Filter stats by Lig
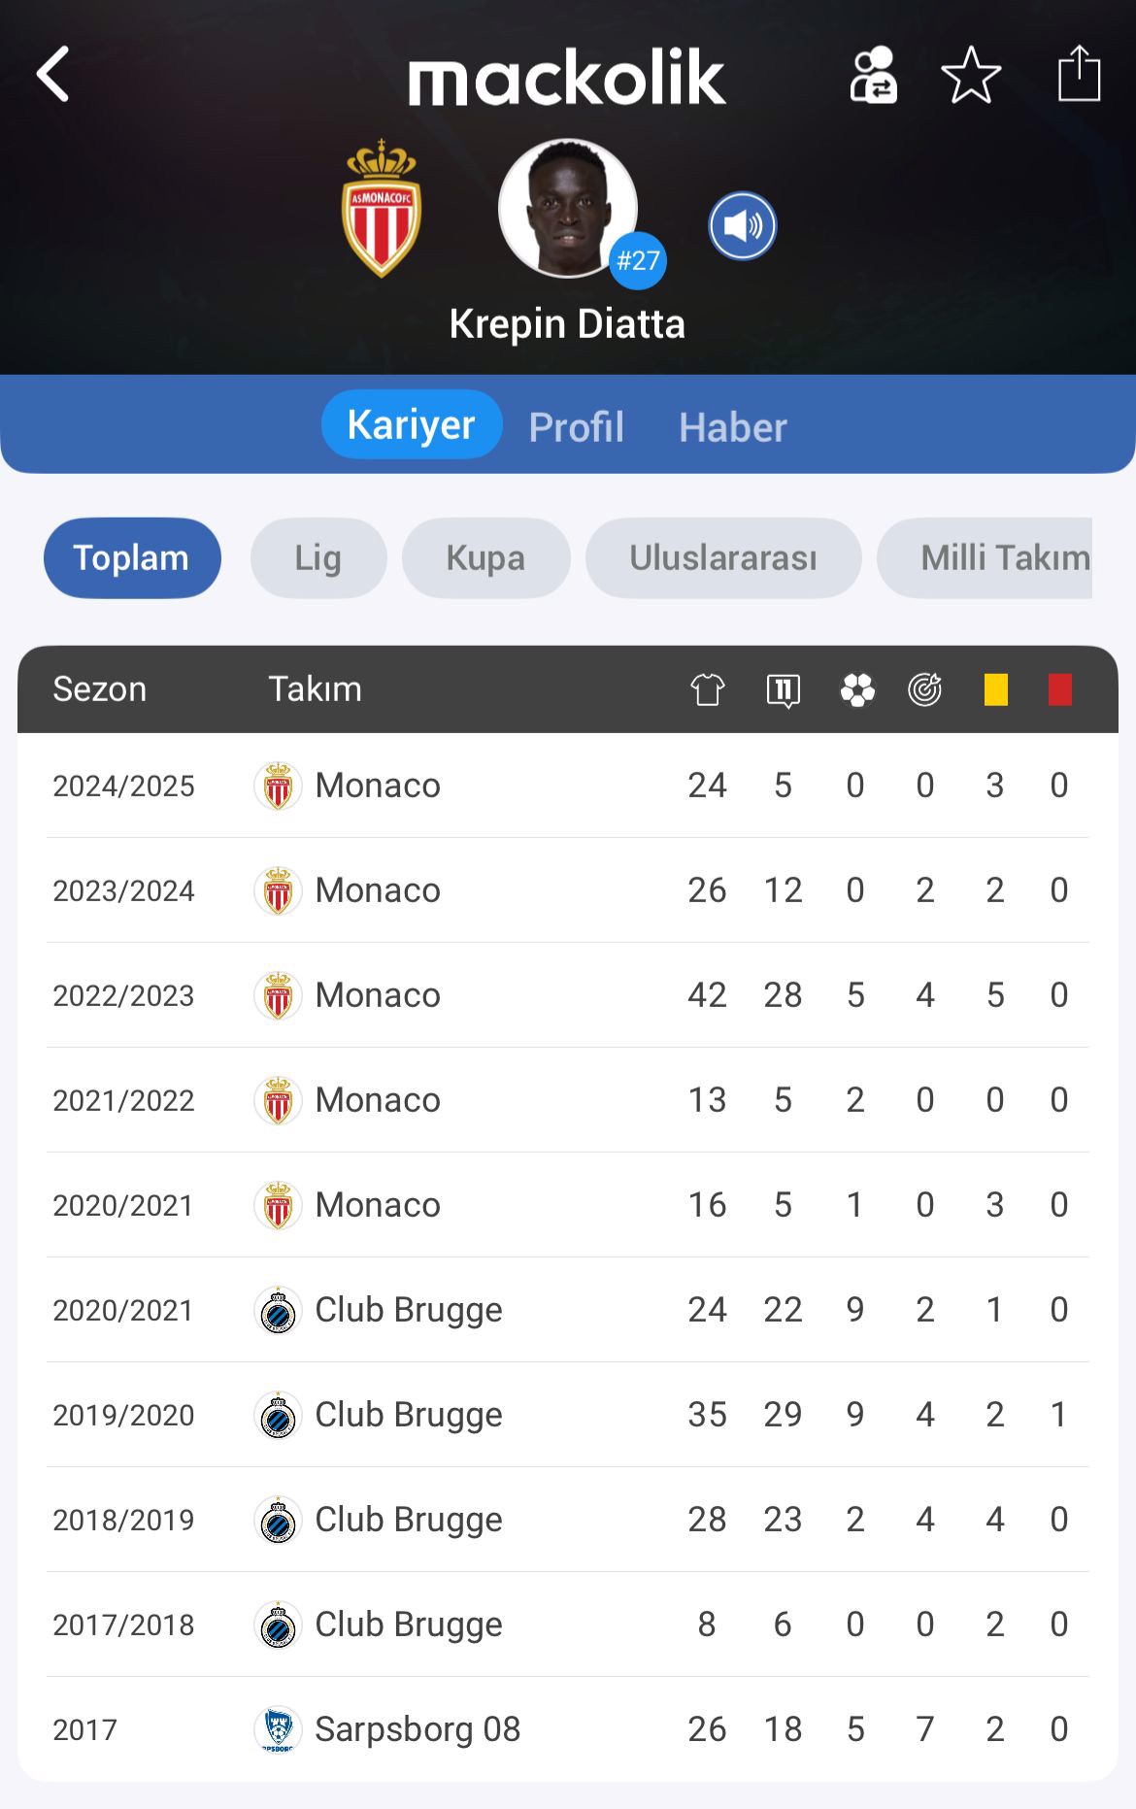The image size is (1136, 1809). point(318,558)
